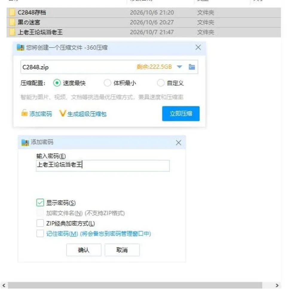The image size is (287, 289).
Task: Open the browse-destination folder icon
Action: 192,67
